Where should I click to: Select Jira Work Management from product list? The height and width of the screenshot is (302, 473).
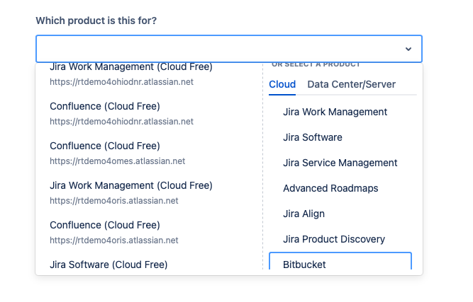[x=335, y=112]
